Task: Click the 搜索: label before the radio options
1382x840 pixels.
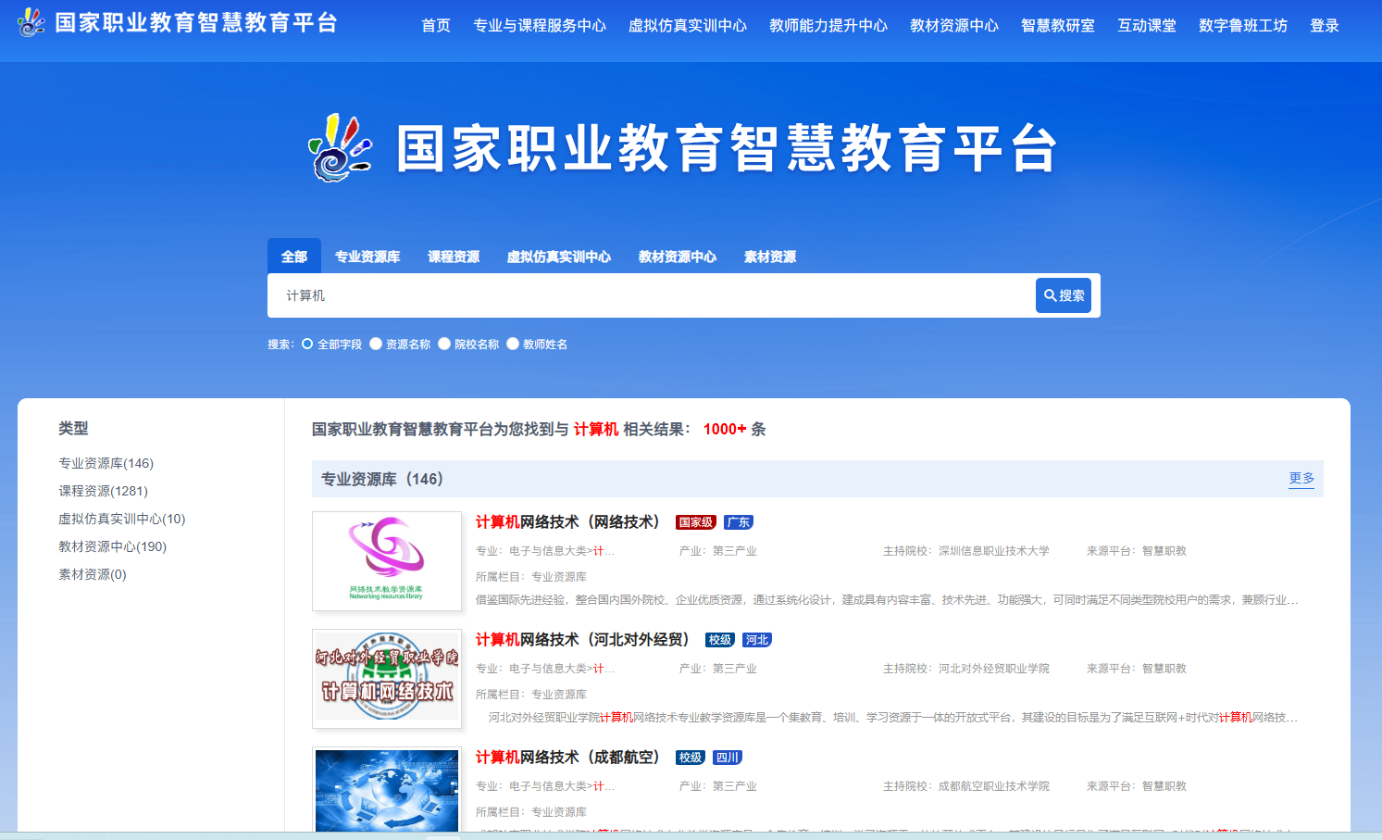Action: [x=281, y=345]
